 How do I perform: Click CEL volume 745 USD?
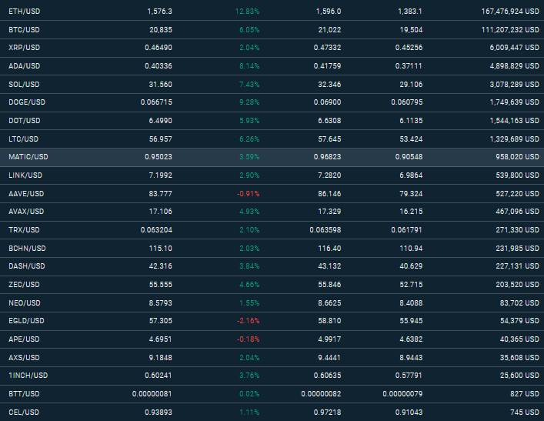coord(525,413)
